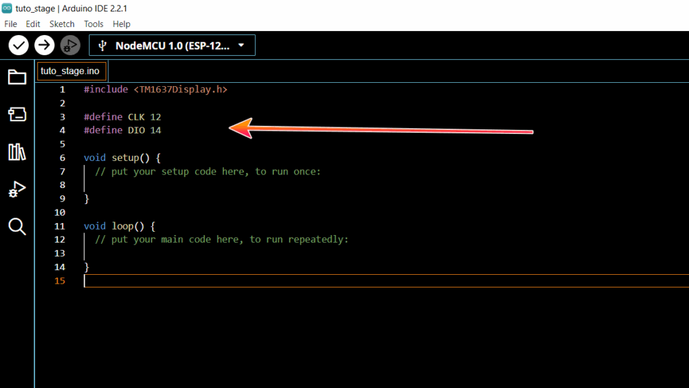Open the Boards Manager sidebar icon
The image size is (689, 388).
coord(17,115)
